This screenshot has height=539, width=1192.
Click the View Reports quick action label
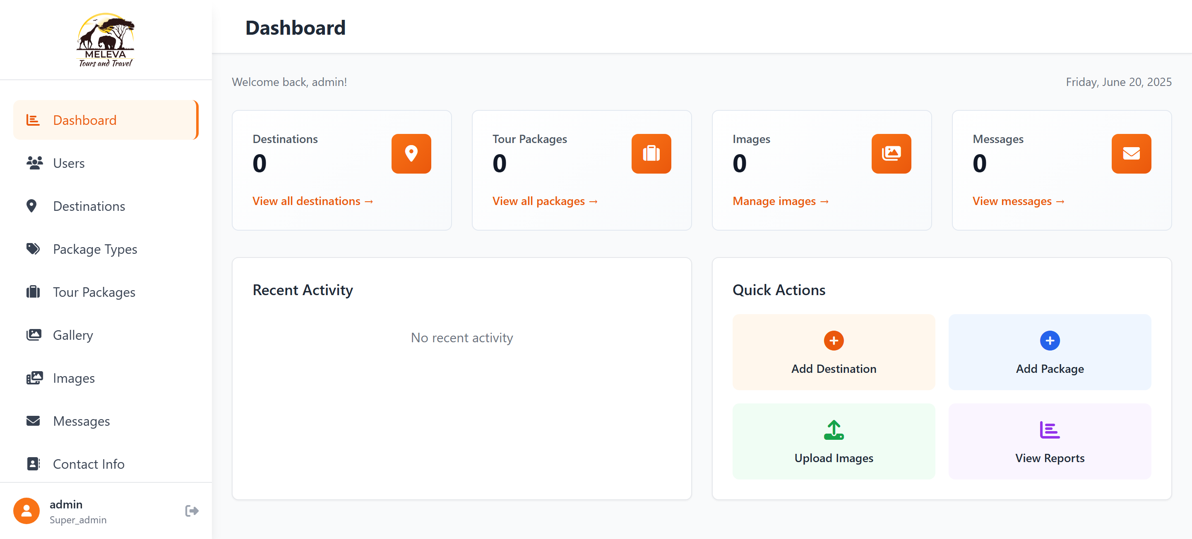1050,458
